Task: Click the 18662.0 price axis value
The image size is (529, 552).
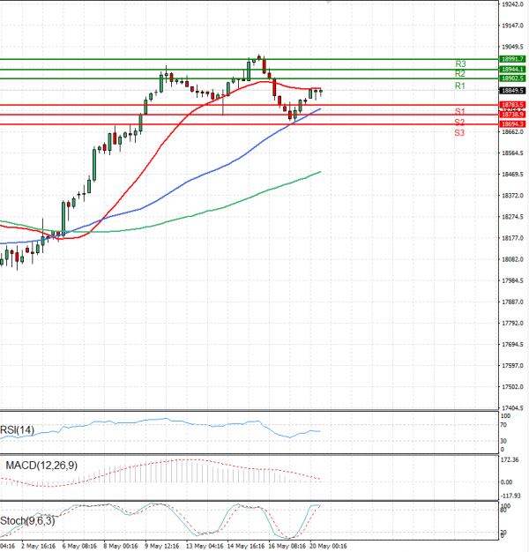Action: [512, 132]
